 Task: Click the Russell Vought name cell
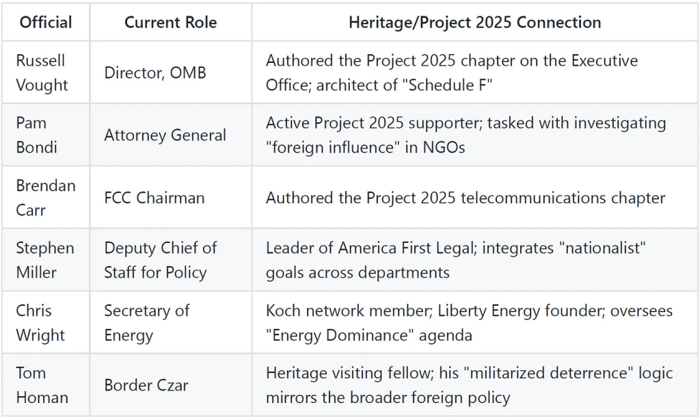(x=42, y=73)
